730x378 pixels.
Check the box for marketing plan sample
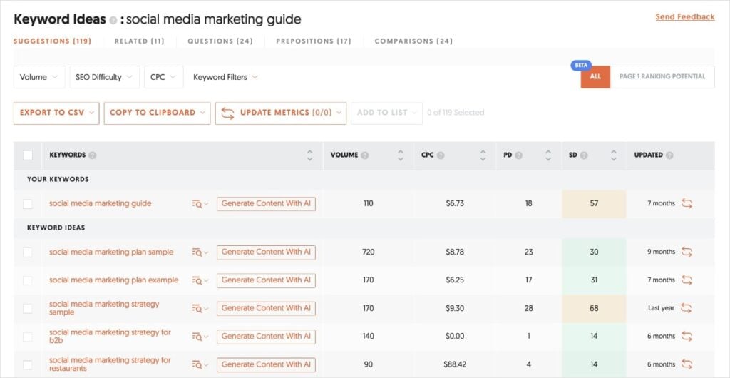point(28,252)
